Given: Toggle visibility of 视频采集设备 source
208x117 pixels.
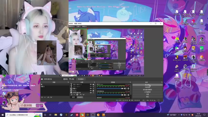Looking at the screenshot, I should coord(91,93).
